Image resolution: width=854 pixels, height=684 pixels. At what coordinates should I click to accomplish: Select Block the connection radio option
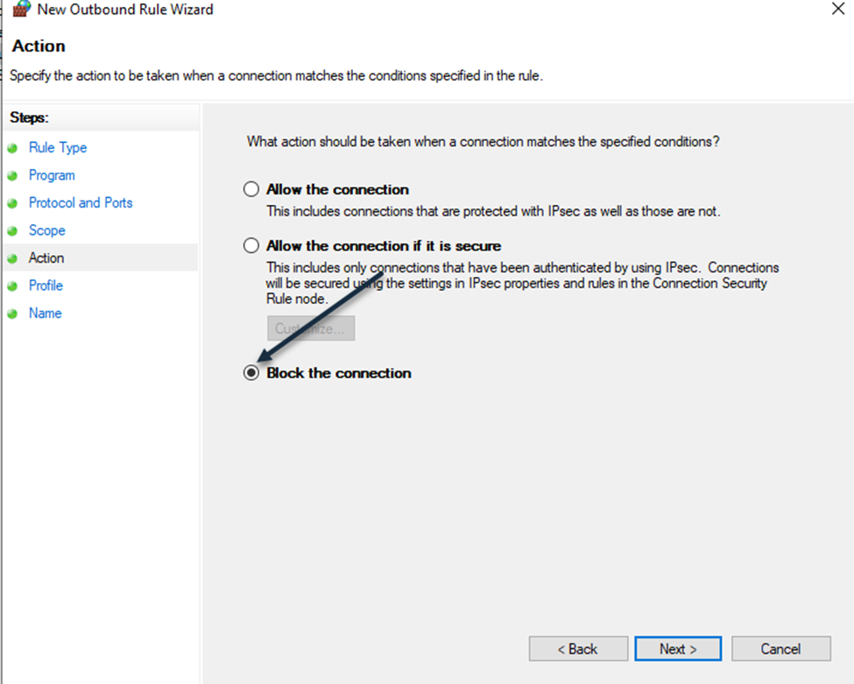(251, 373)
